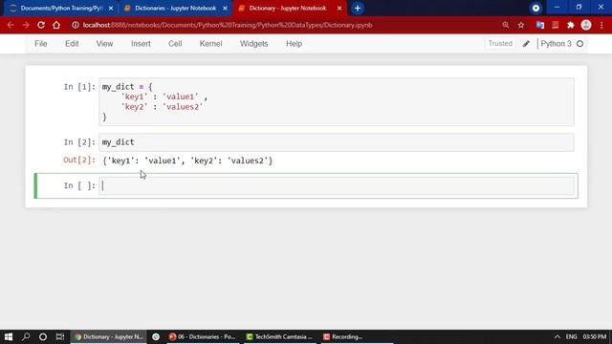Open the browser profile avatar
The image size is (612, 344).
586,25
